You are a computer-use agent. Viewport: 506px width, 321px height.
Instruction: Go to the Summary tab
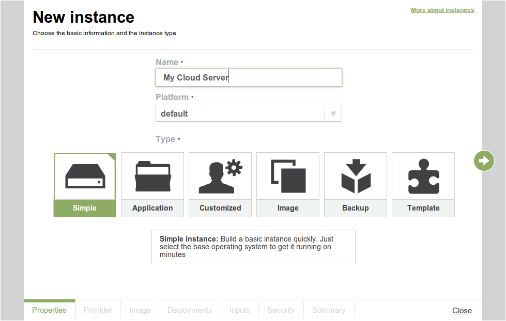[x=329, y=310]
